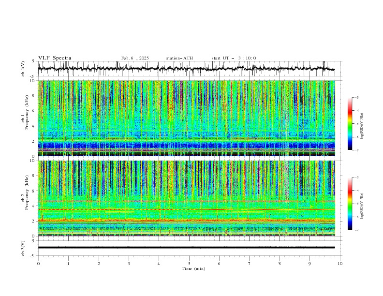383x296 pixels.
Task: Click the time axis tick label "10"
Action: pos(340,264)
